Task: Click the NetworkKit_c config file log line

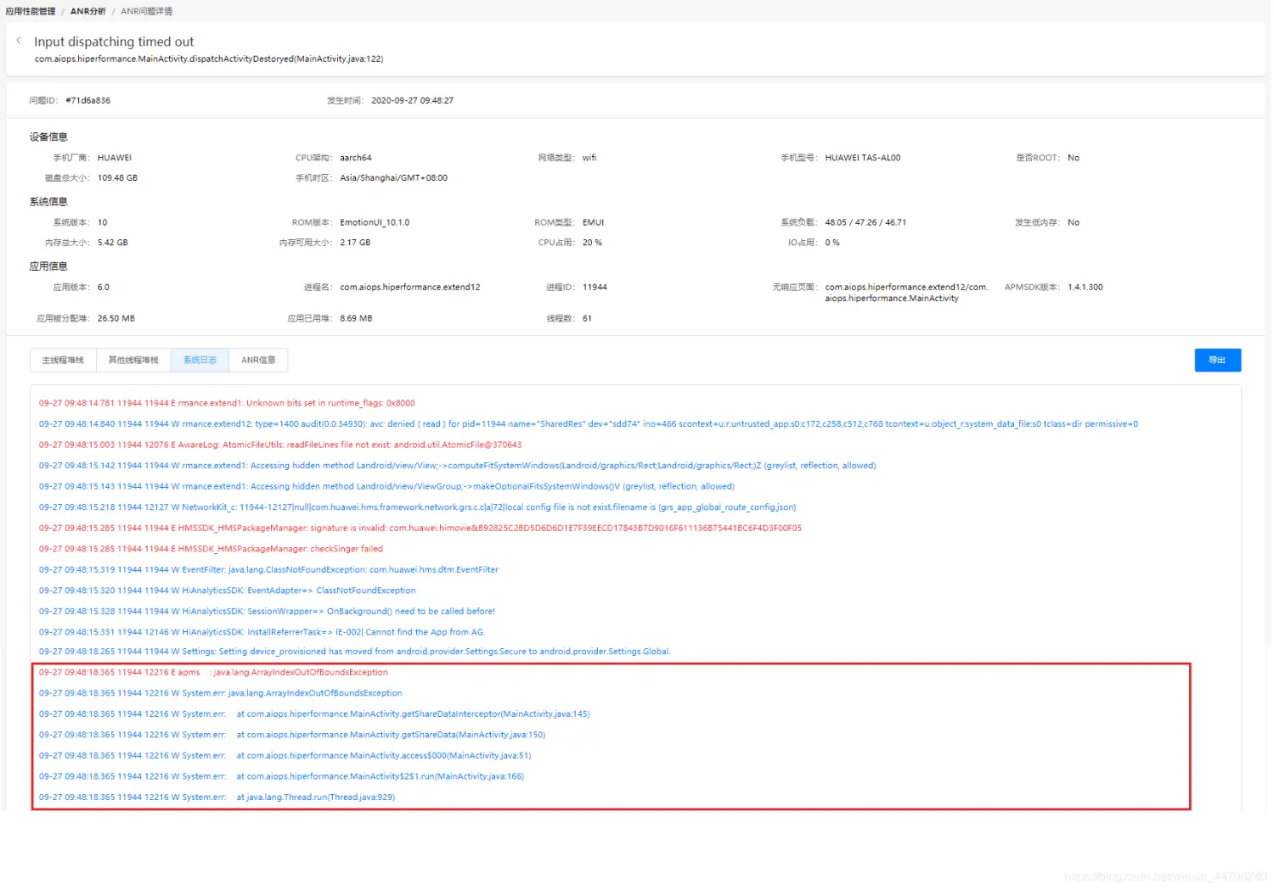Action: tap(417, 507)
